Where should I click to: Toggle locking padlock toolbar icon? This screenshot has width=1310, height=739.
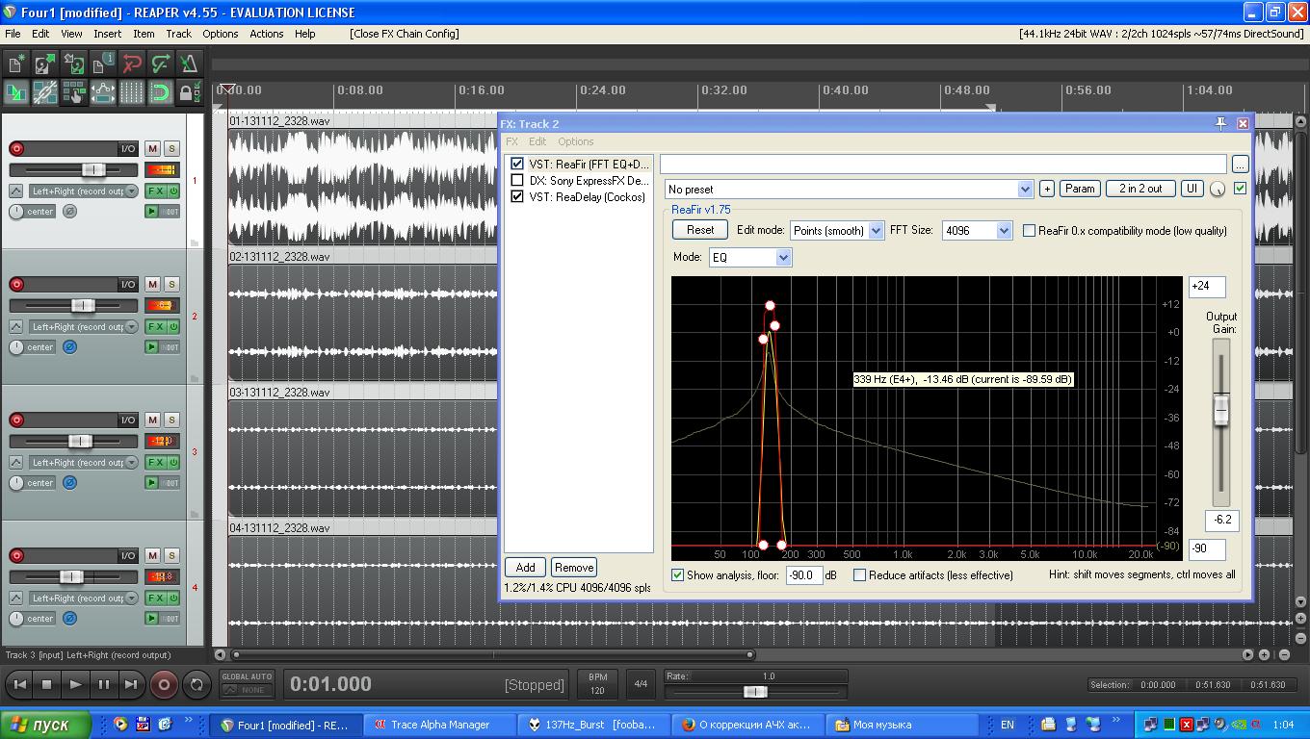coord(190,92)
